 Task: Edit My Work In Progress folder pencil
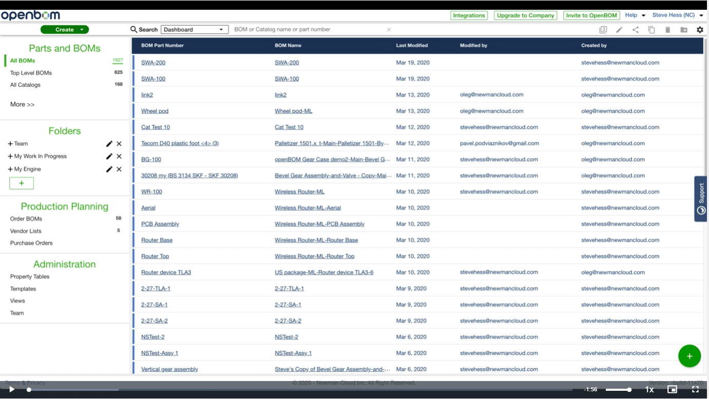coord(109,156)
